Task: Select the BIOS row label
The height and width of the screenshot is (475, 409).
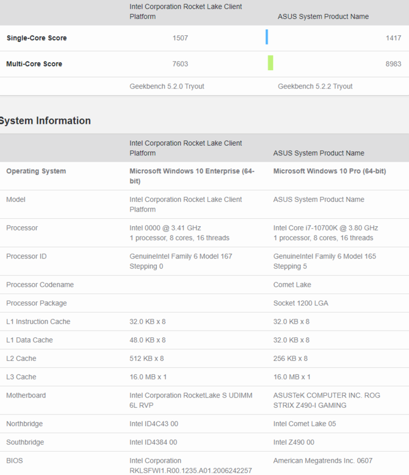Action: (15, 461)
